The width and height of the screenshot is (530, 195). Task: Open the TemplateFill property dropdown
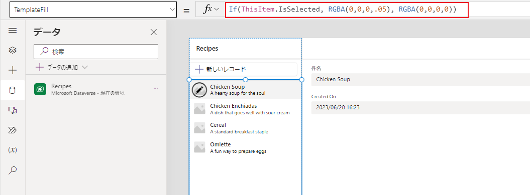[93, 10]
